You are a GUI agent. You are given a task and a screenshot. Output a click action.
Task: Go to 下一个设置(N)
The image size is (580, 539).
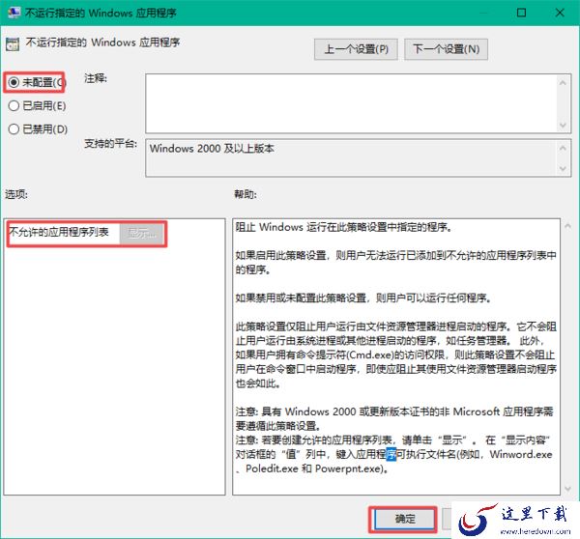(x=446, y=49)
